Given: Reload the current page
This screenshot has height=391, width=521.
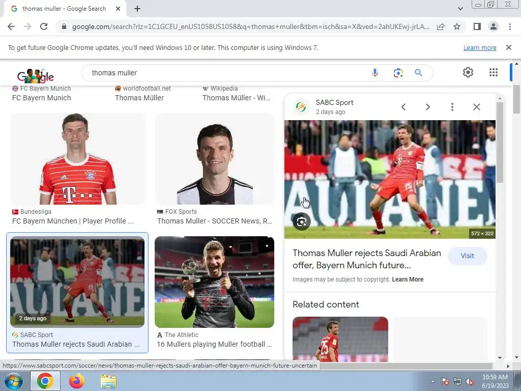Looking at the screenshot, I should [x=44, y=26].
